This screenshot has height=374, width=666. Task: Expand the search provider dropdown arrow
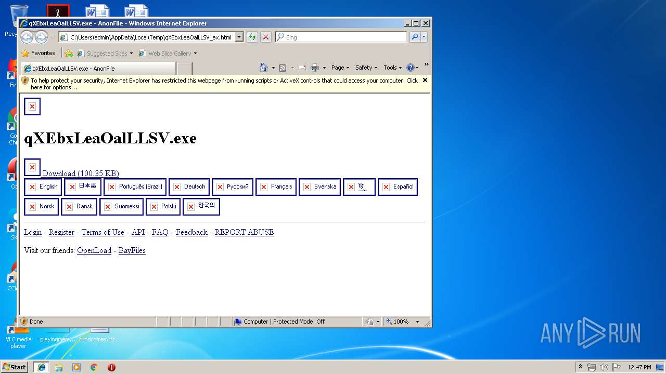tap(424, 37)
